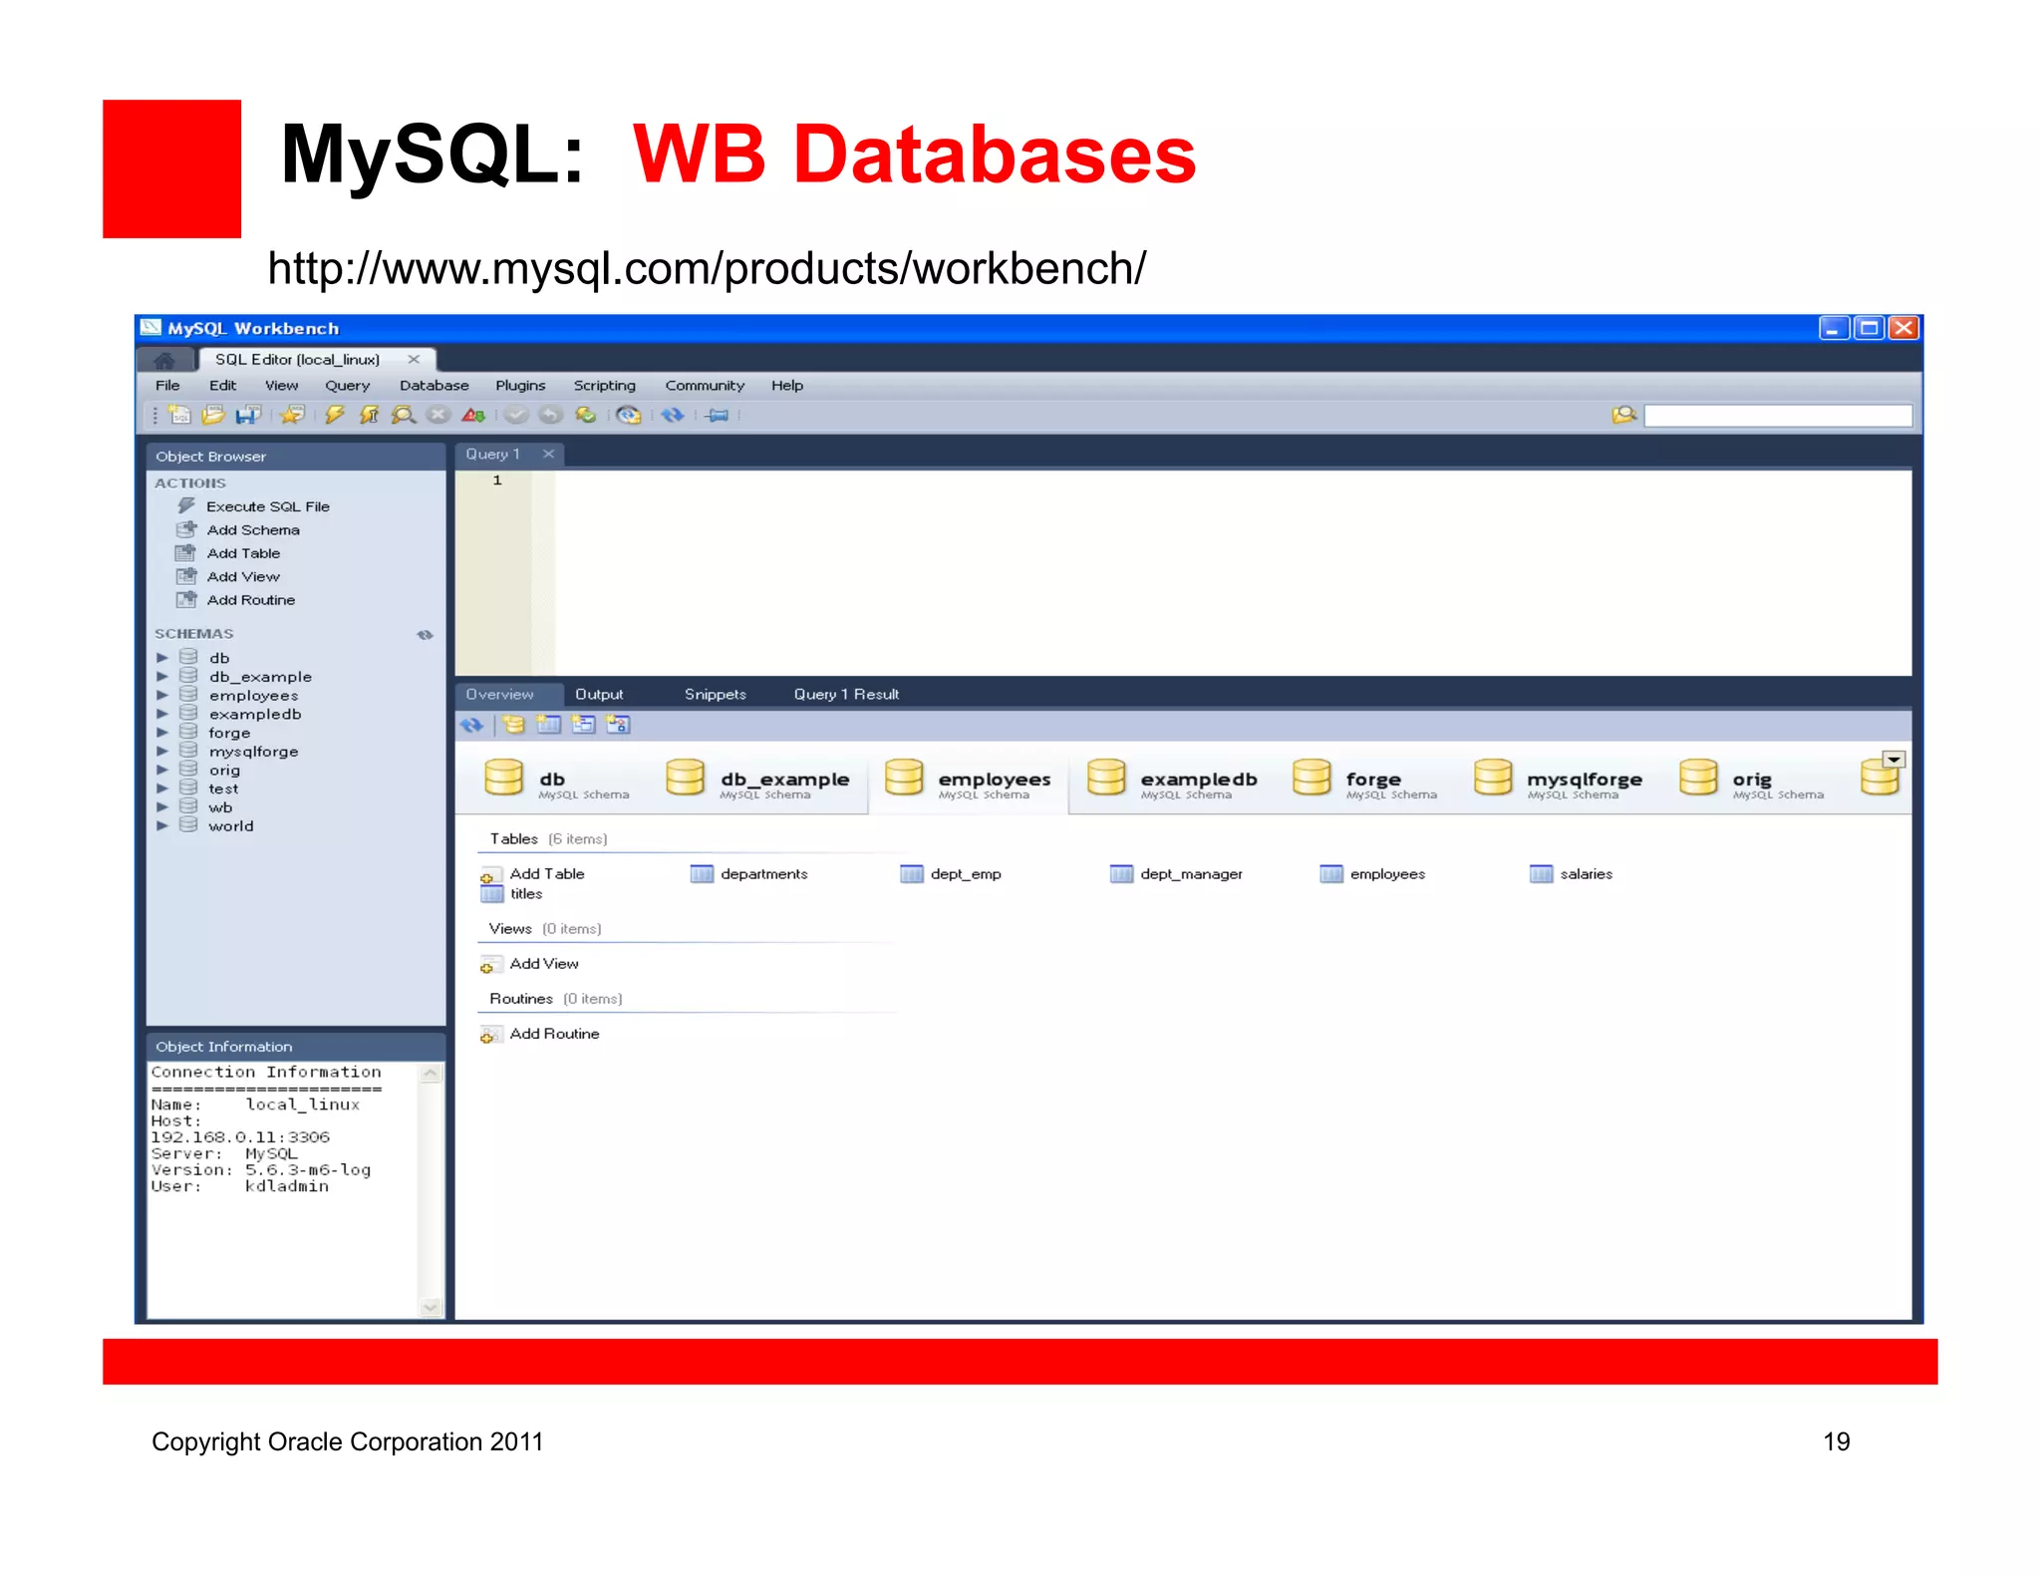Click Add Routine in Object Browser actions
Screen dimensions: 2041x1577
point(250,600)
